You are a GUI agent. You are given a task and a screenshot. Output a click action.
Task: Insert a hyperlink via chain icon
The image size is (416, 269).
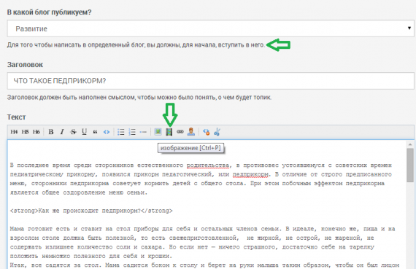(x=180, y=131)
